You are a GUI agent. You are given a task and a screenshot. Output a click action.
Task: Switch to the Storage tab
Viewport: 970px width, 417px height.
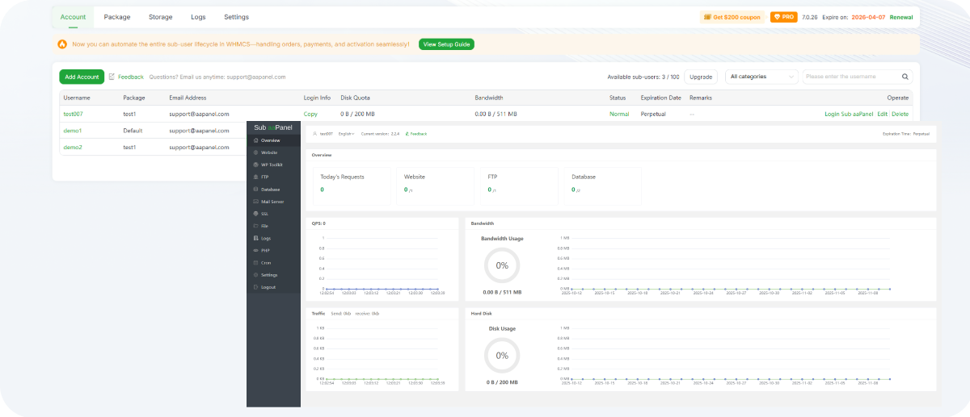pos(160,17)
